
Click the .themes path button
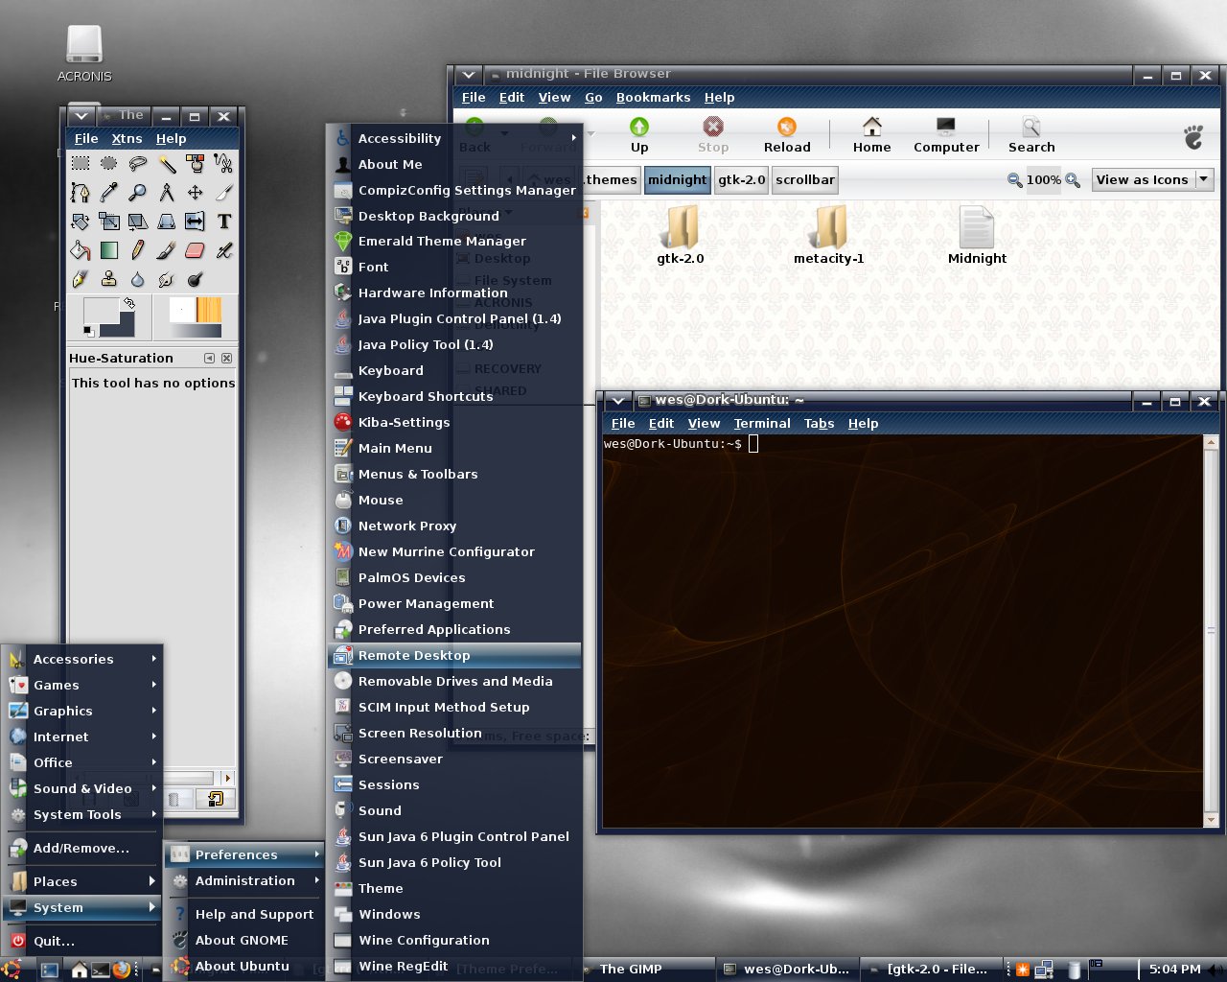click(610, 179)
